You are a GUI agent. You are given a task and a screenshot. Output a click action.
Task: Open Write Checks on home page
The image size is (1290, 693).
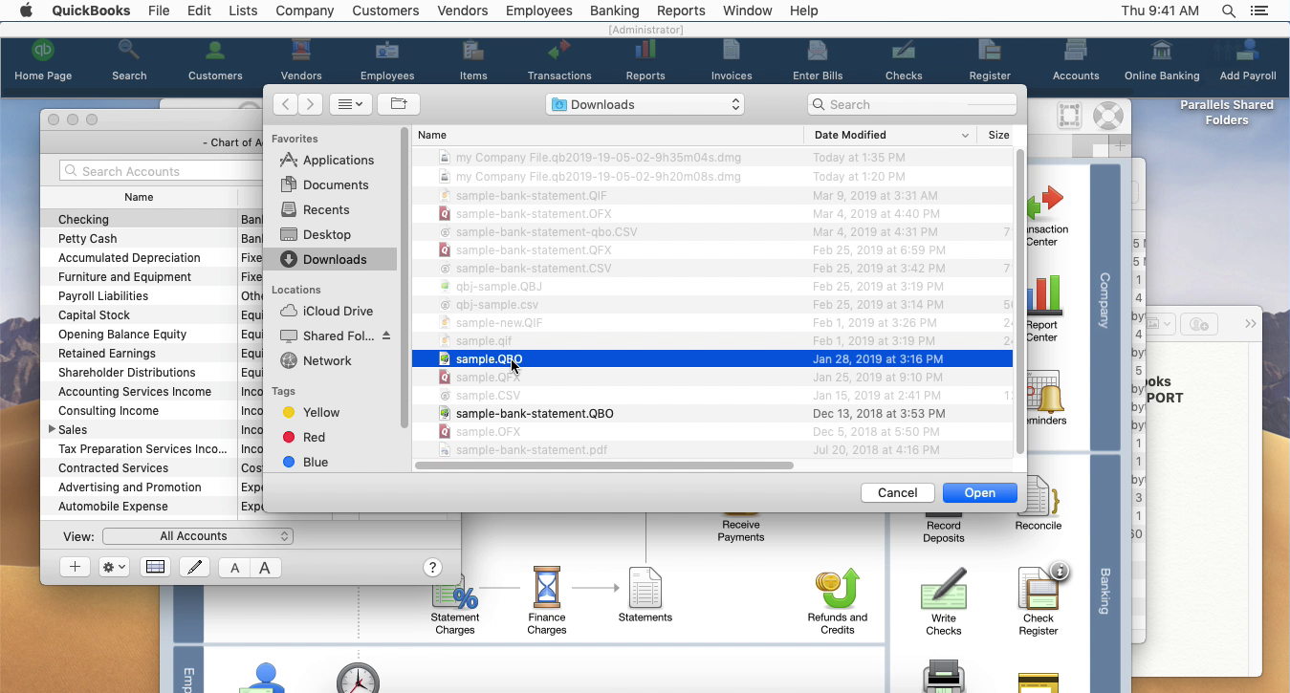[x=944, y=600]
